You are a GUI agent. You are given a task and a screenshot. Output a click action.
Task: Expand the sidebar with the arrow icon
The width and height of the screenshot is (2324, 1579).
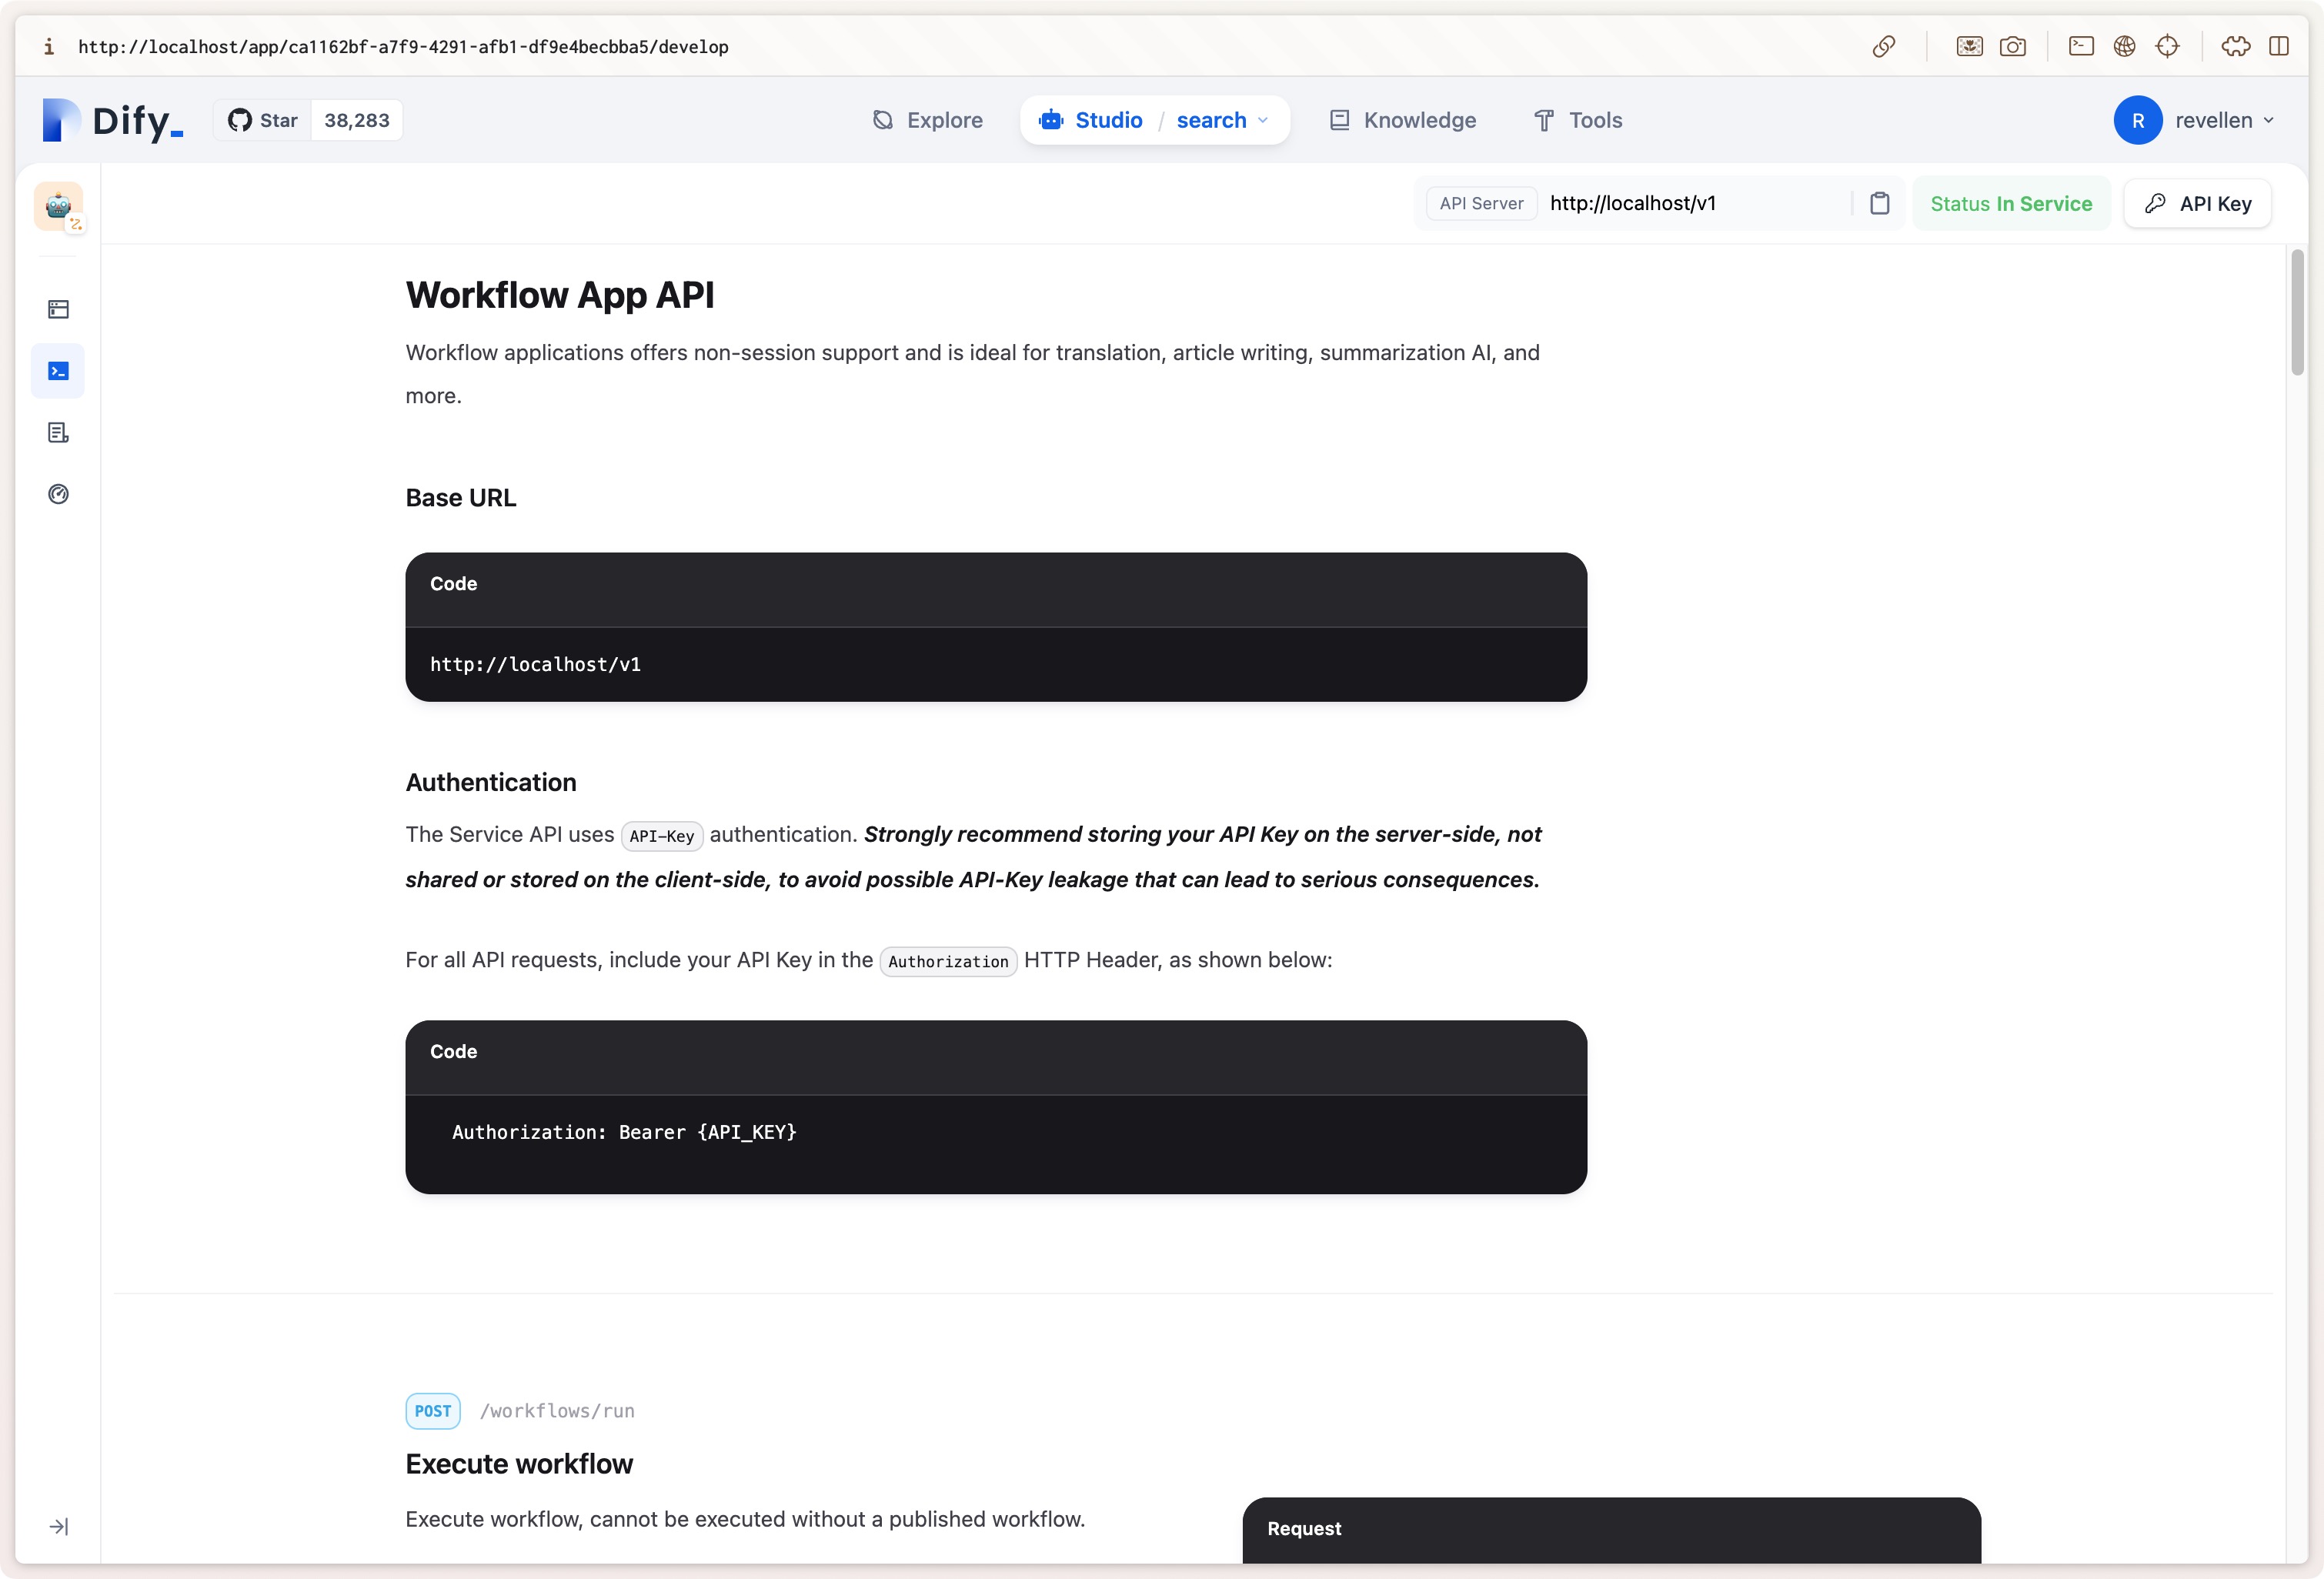[58, 1526]
